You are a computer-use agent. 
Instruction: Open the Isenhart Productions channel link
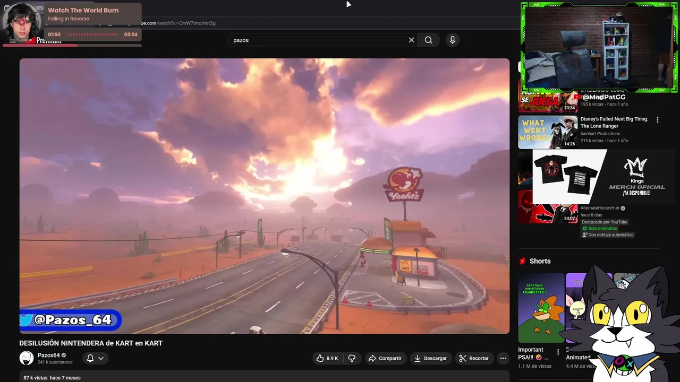pyautogui.click(x=600, y=134)
